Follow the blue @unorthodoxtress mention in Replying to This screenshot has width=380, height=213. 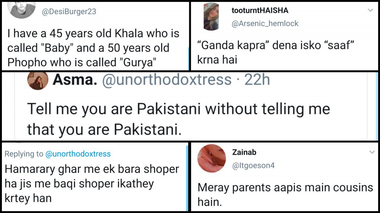pos(78,154)
